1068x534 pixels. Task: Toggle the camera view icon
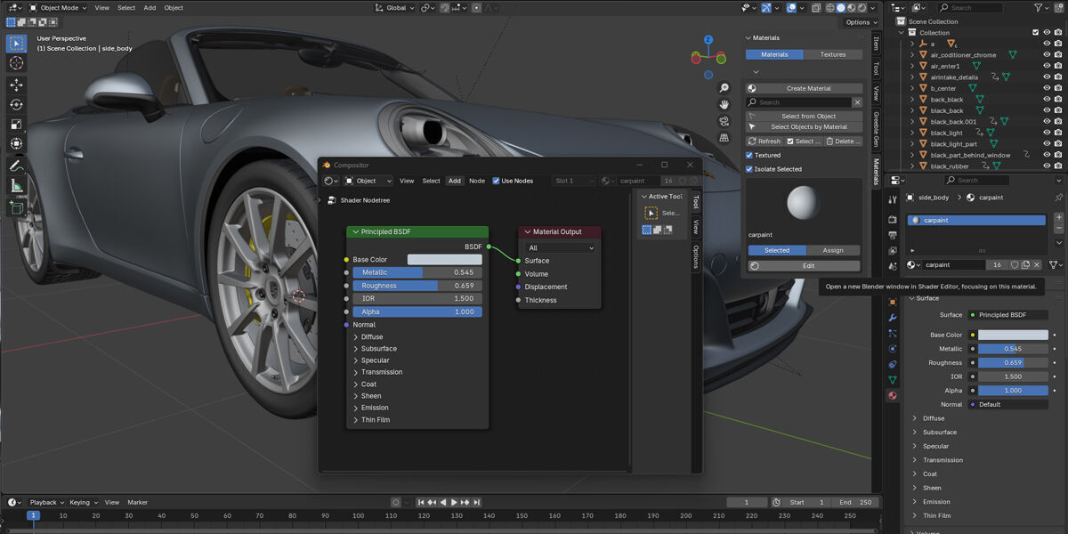(724, 121)
